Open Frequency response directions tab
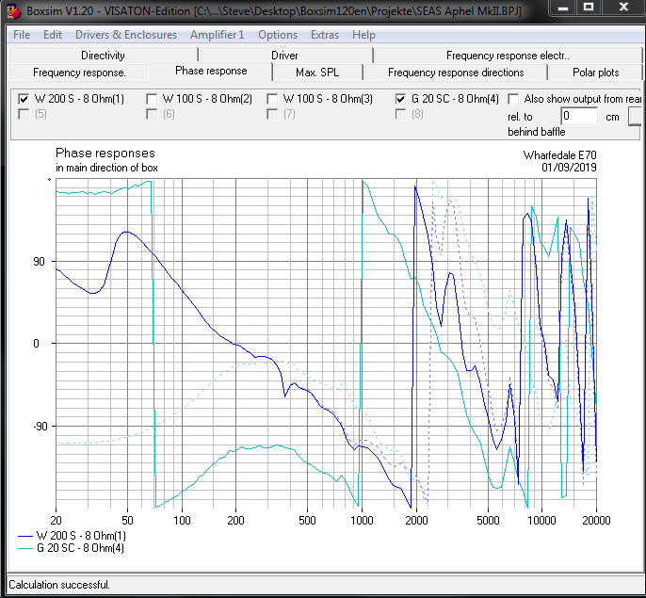646x598 pixels. pyautogui.click(x=456, y=73)
